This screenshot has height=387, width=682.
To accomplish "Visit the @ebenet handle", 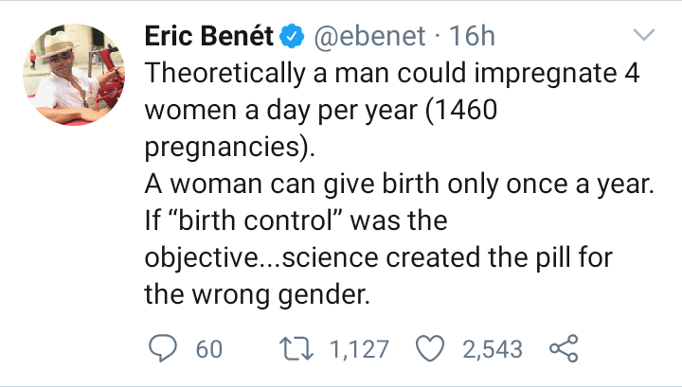I will click(361, 37).
